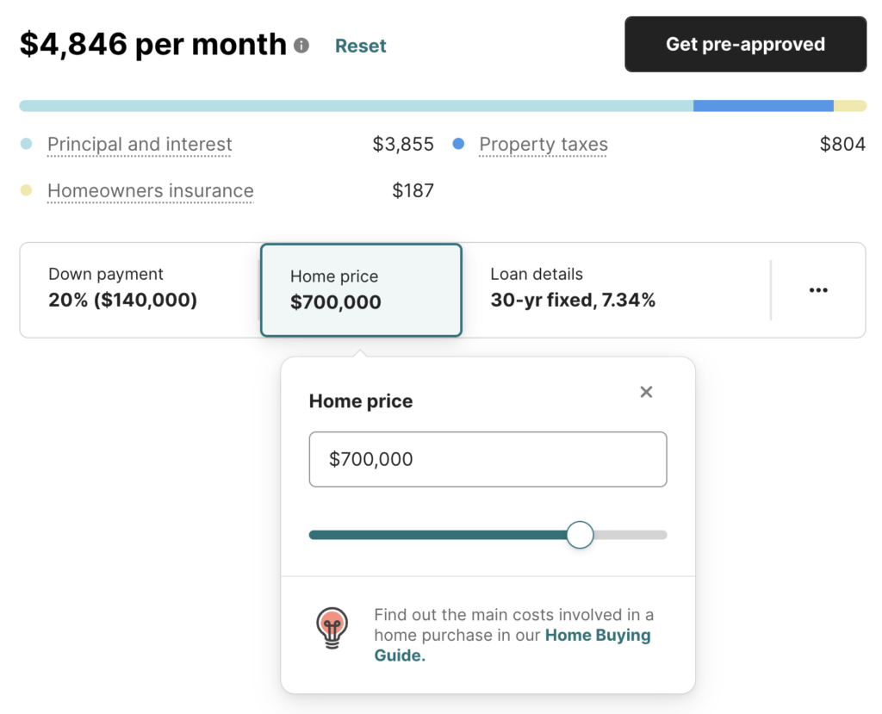
Task: Open the Home Buying Guide link
Action: click(x=512, y=645)
